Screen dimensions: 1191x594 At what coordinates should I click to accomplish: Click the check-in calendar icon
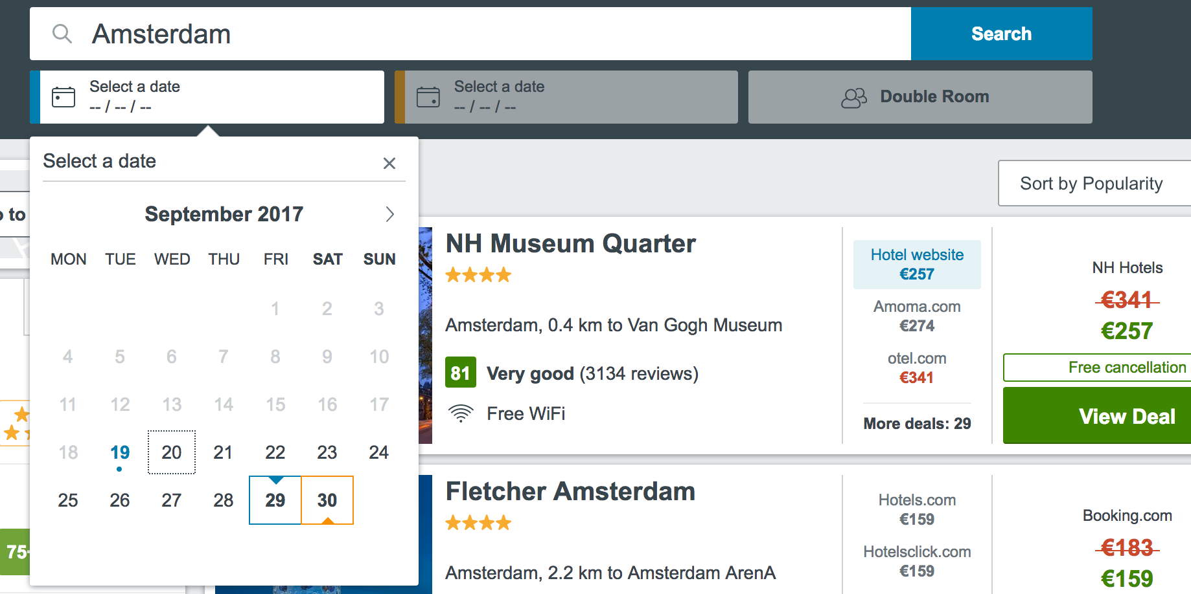tap(64, 97)
